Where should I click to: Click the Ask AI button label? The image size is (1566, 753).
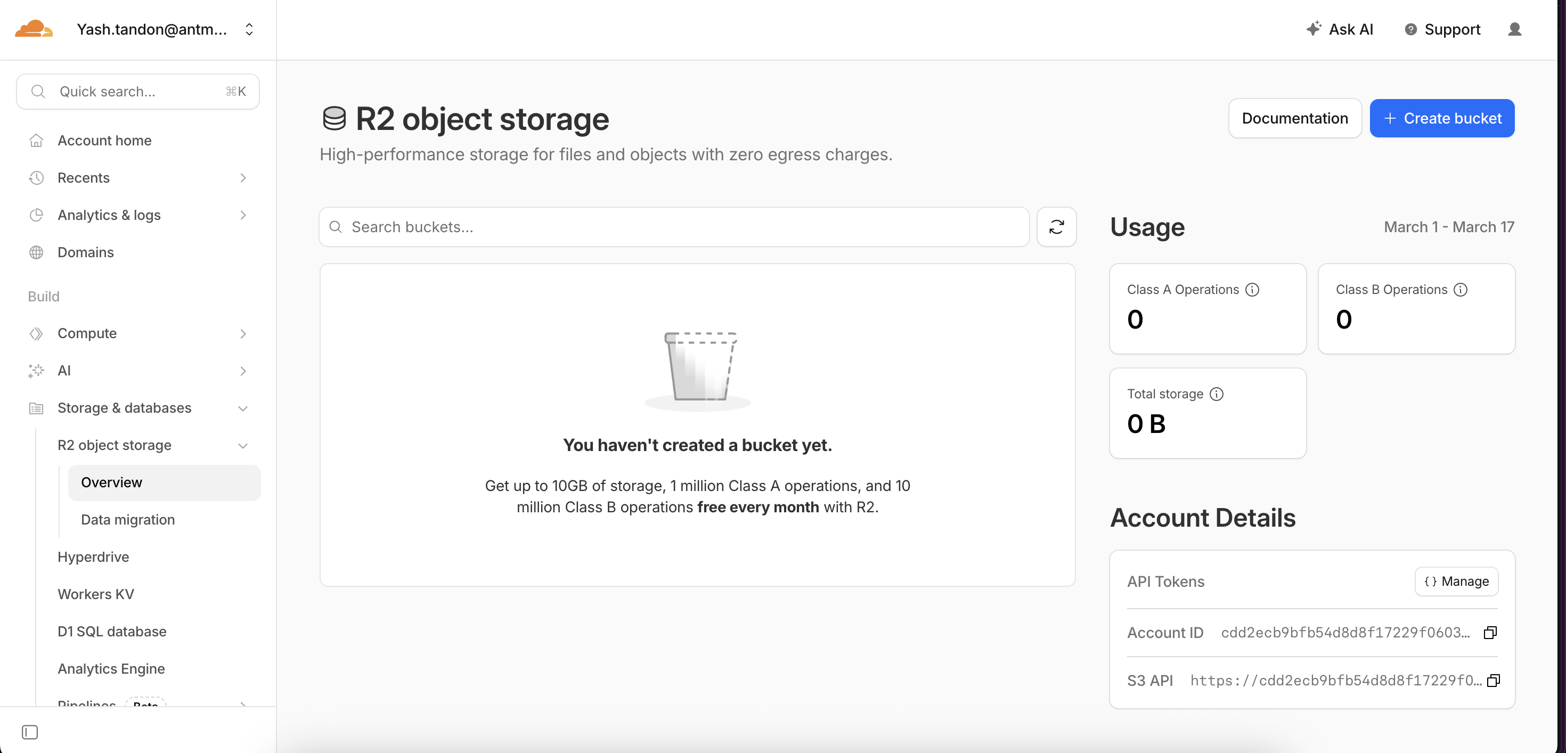pos(1351,29)
